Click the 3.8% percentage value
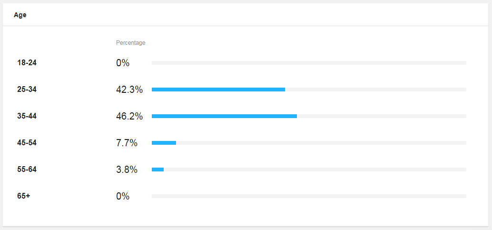The height and width of the screenshot is (230, 492). (x=127, y=170)
